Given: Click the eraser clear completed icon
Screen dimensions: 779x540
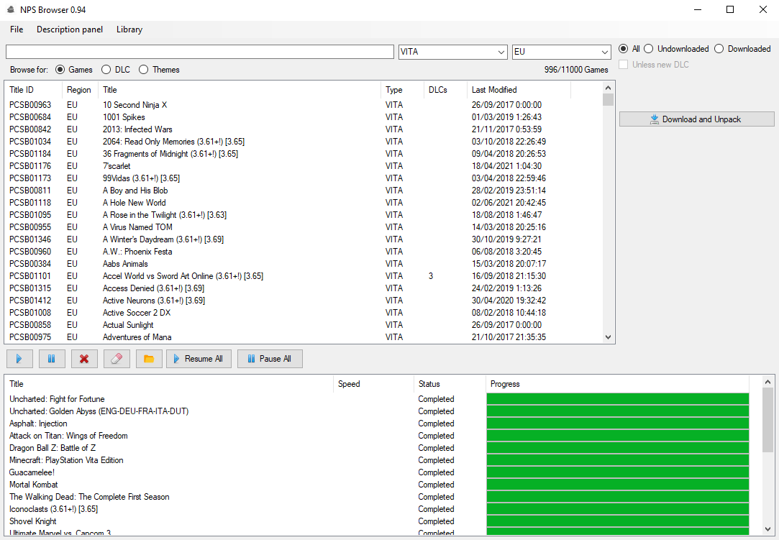Looking at the screenshot, I should point(117,359).
